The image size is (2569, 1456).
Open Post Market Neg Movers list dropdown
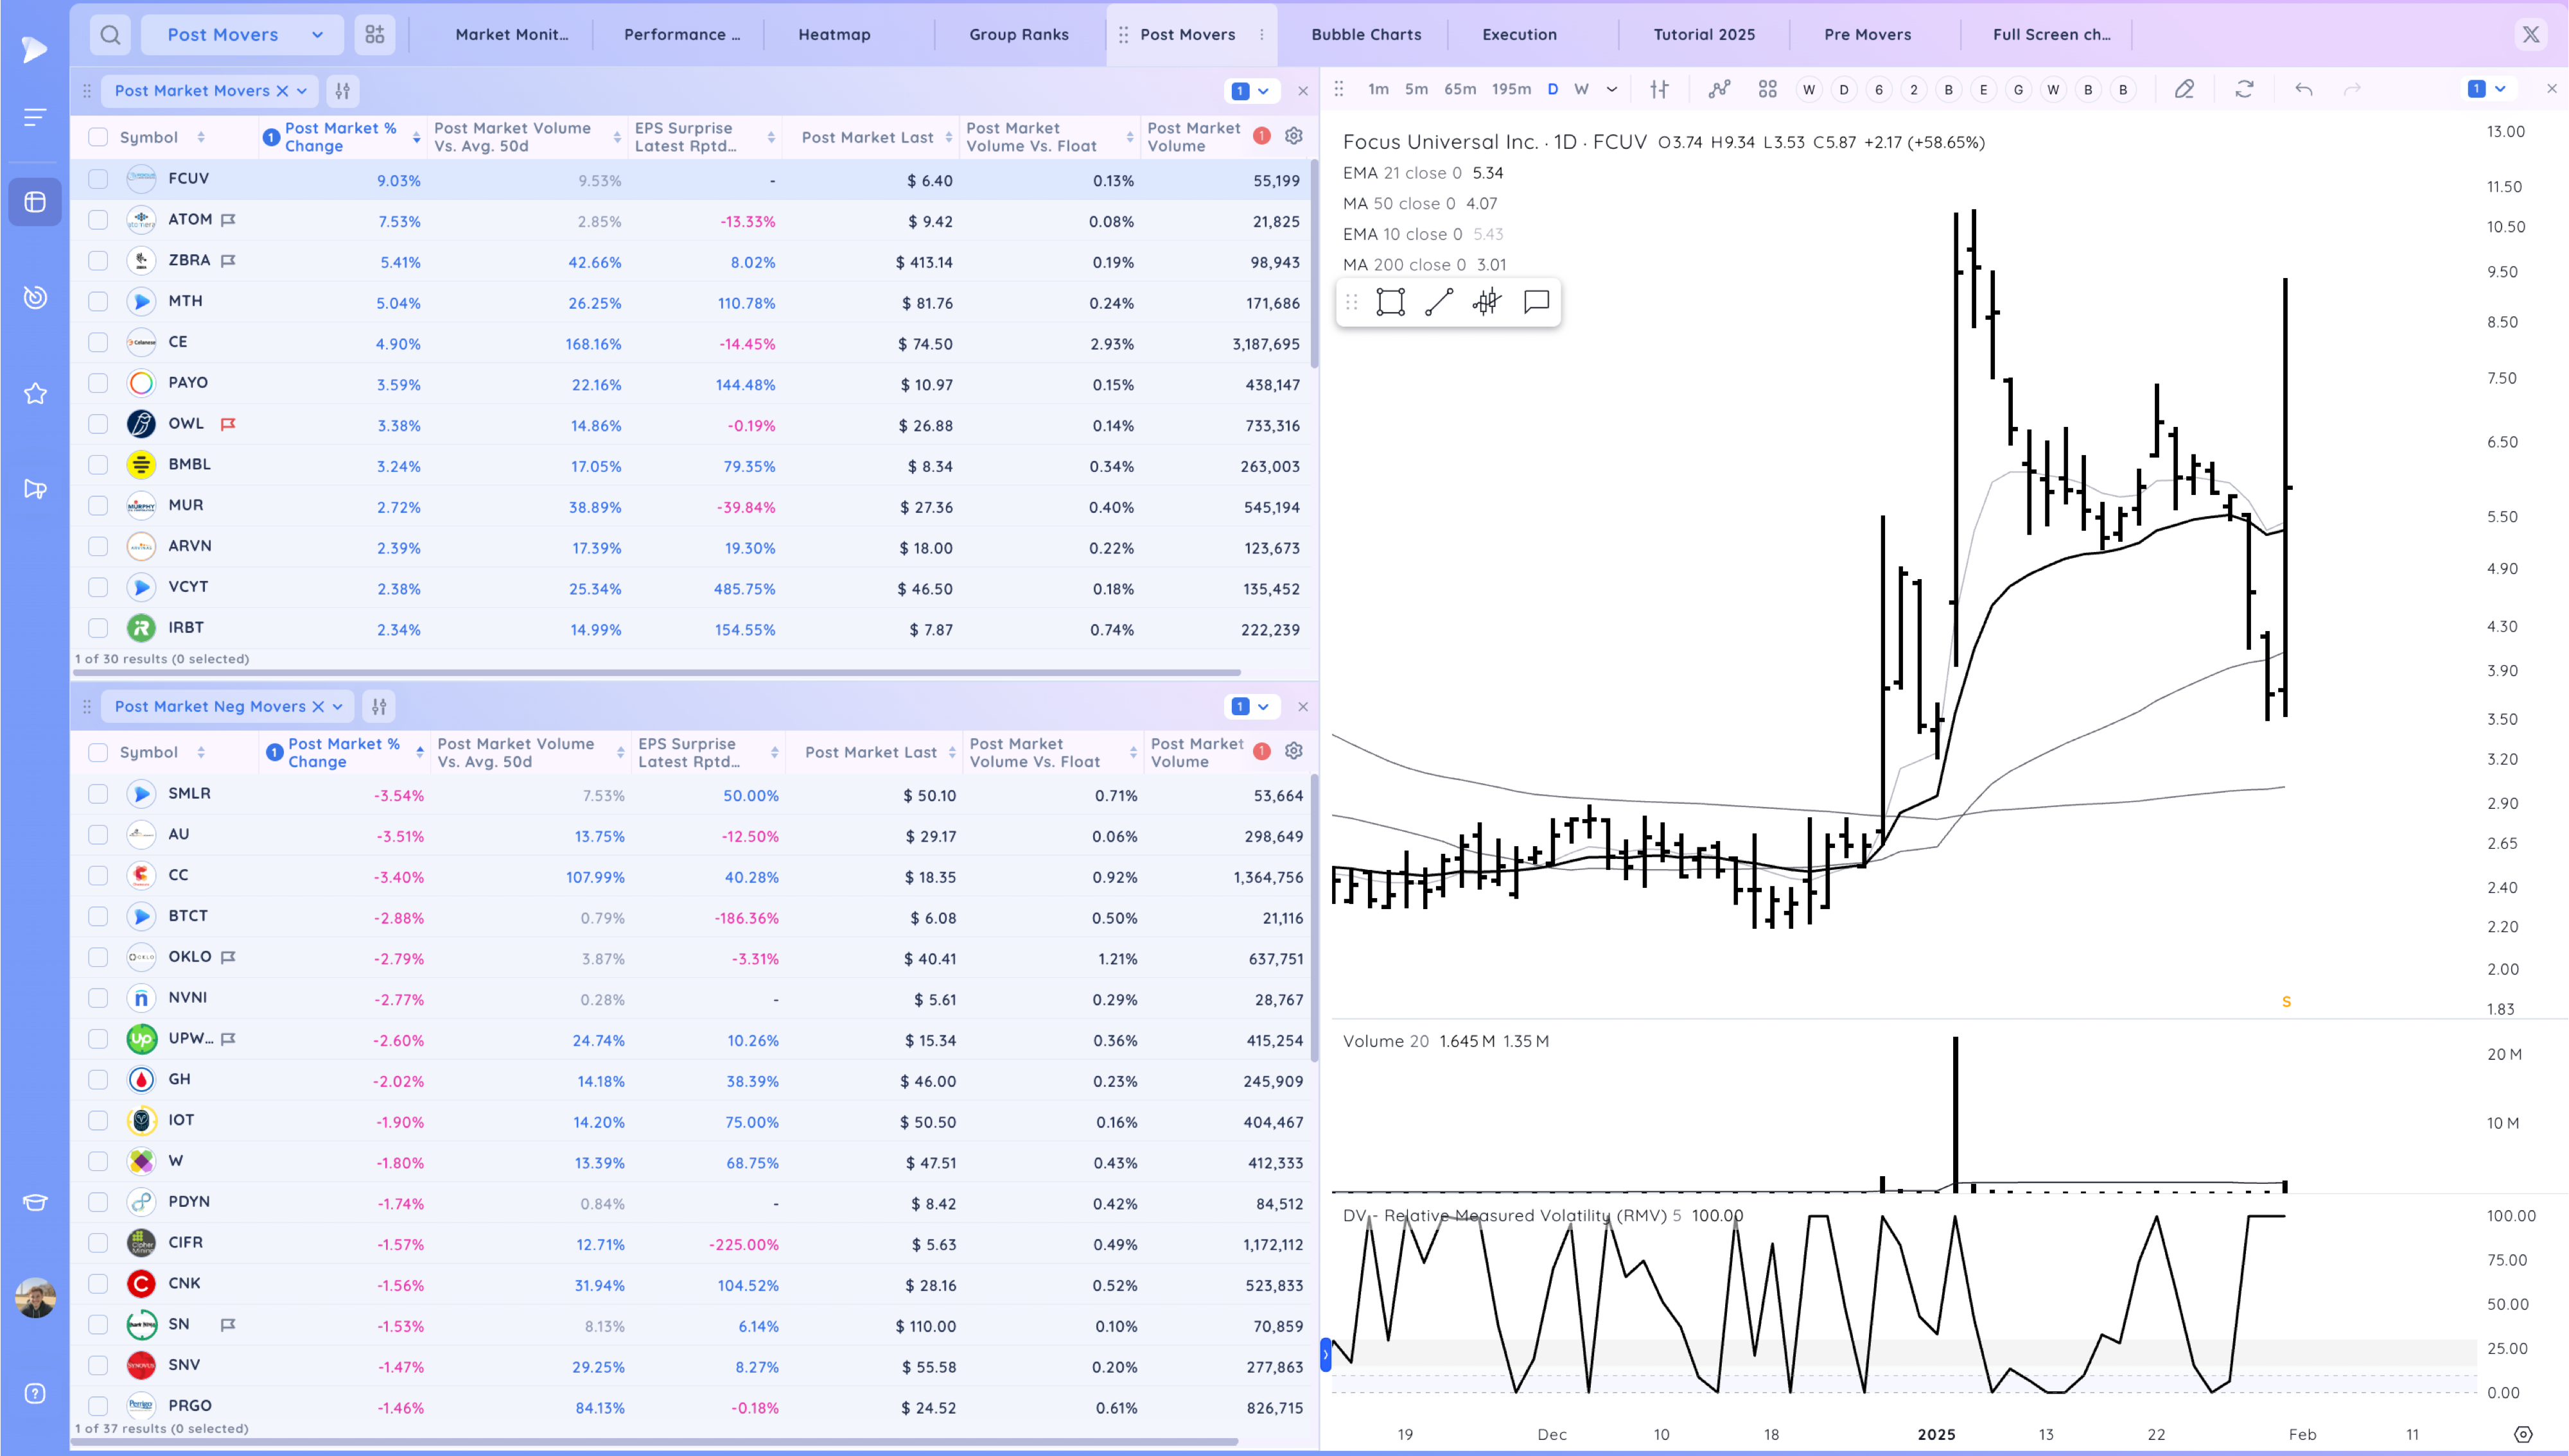pyautogui.click(x=337, y=707)
